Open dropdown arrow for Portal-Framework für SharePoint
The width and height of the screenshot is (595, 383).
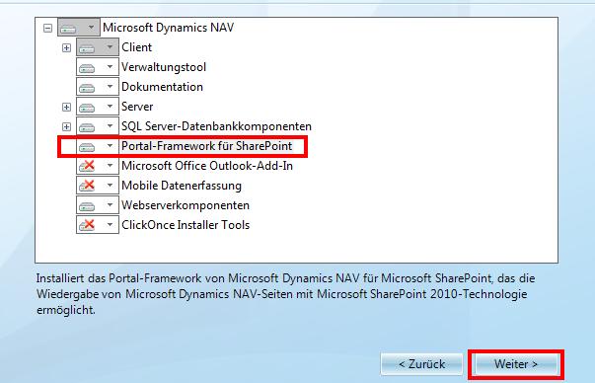[110, 146]
